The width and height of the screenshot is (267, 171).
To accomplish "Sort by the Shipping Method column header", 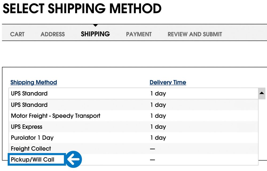I will [33, 82].
